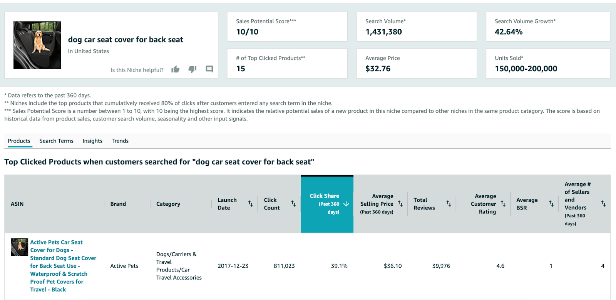Sort by Average BSR arrows
Viewport: 616px width, 300px height.
[x=551, y=204]
